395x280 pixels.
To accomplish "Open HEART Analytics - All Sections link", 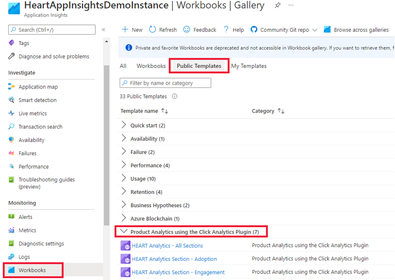I will [167, 246].
